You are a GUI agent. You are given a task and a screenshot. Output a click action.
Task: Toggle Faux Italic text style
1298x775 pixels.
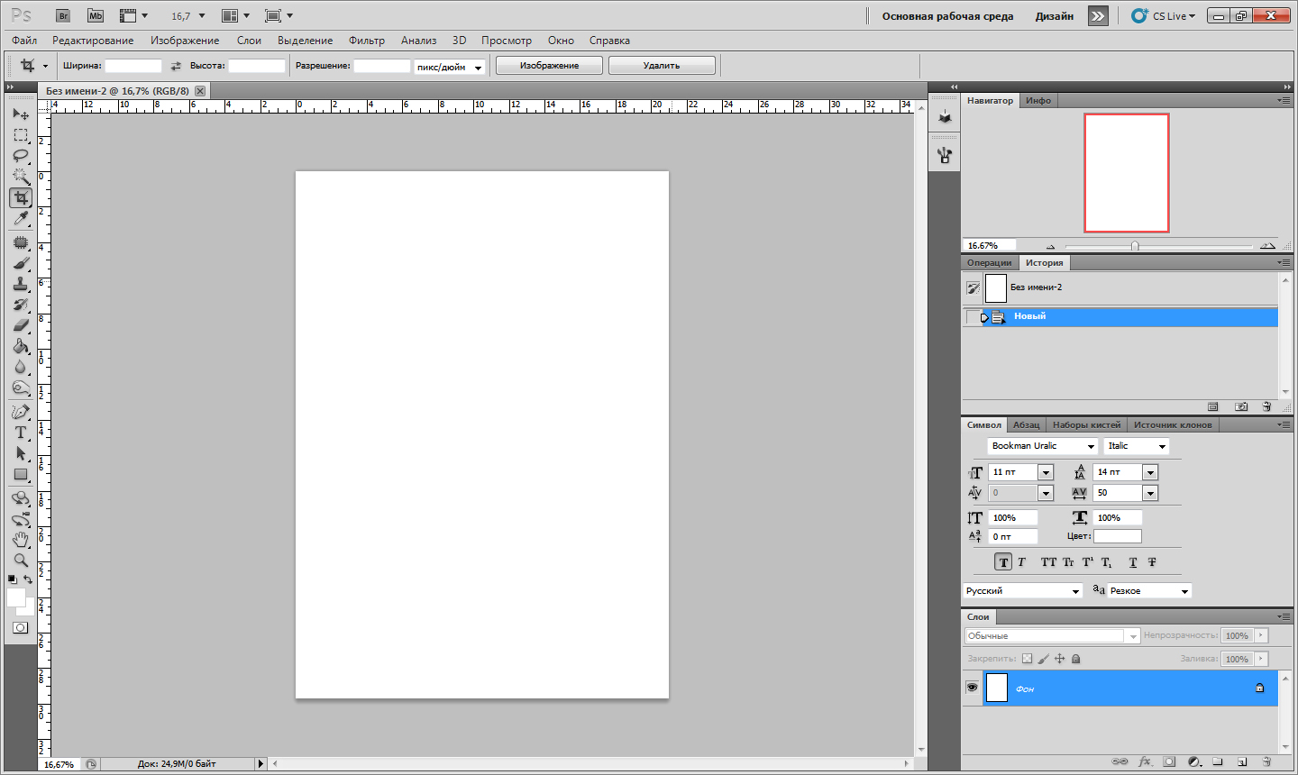pyautogui.click(x=1022, y=562)
